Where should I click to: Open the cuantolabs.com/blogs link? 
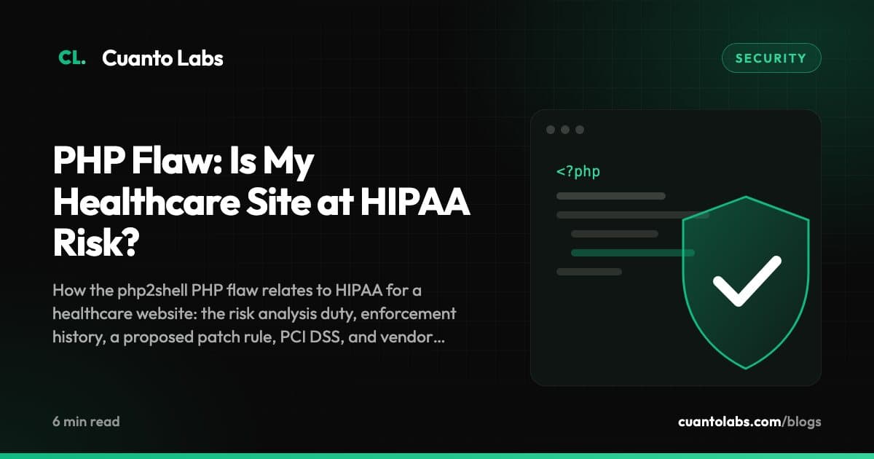(749, 422)
